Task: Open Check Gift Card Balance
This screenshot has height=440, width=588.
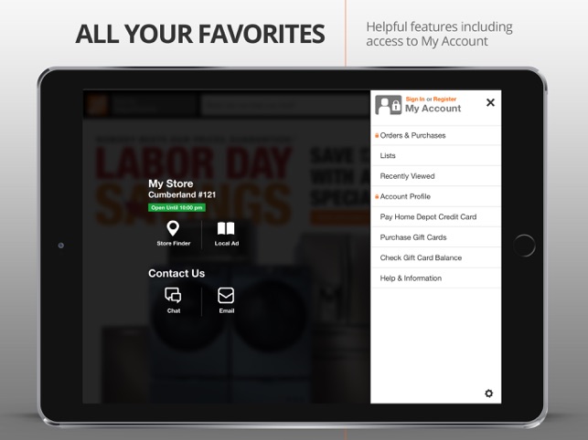Action: (436, 257)
